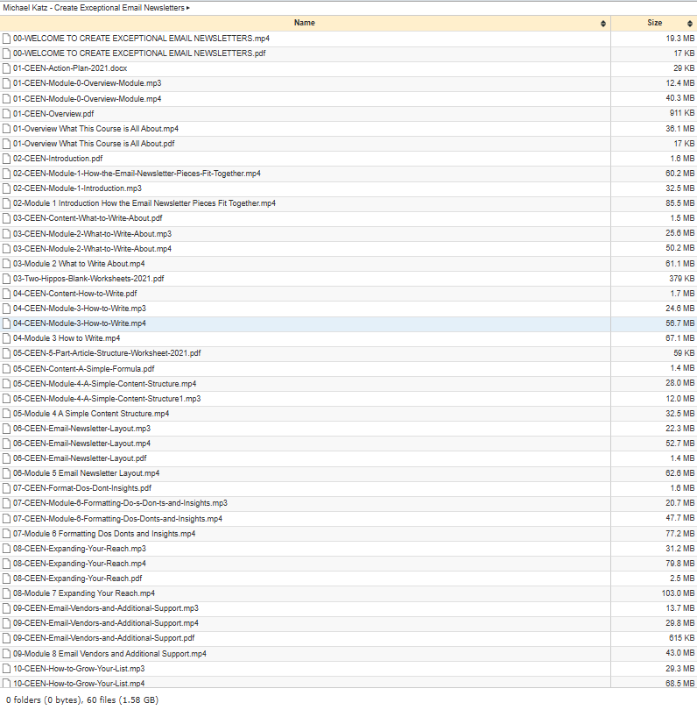Click file icon of 08-Module 7 Expanding Your Reach.mp4
This screenshot has width=697, height=710.
6,593
